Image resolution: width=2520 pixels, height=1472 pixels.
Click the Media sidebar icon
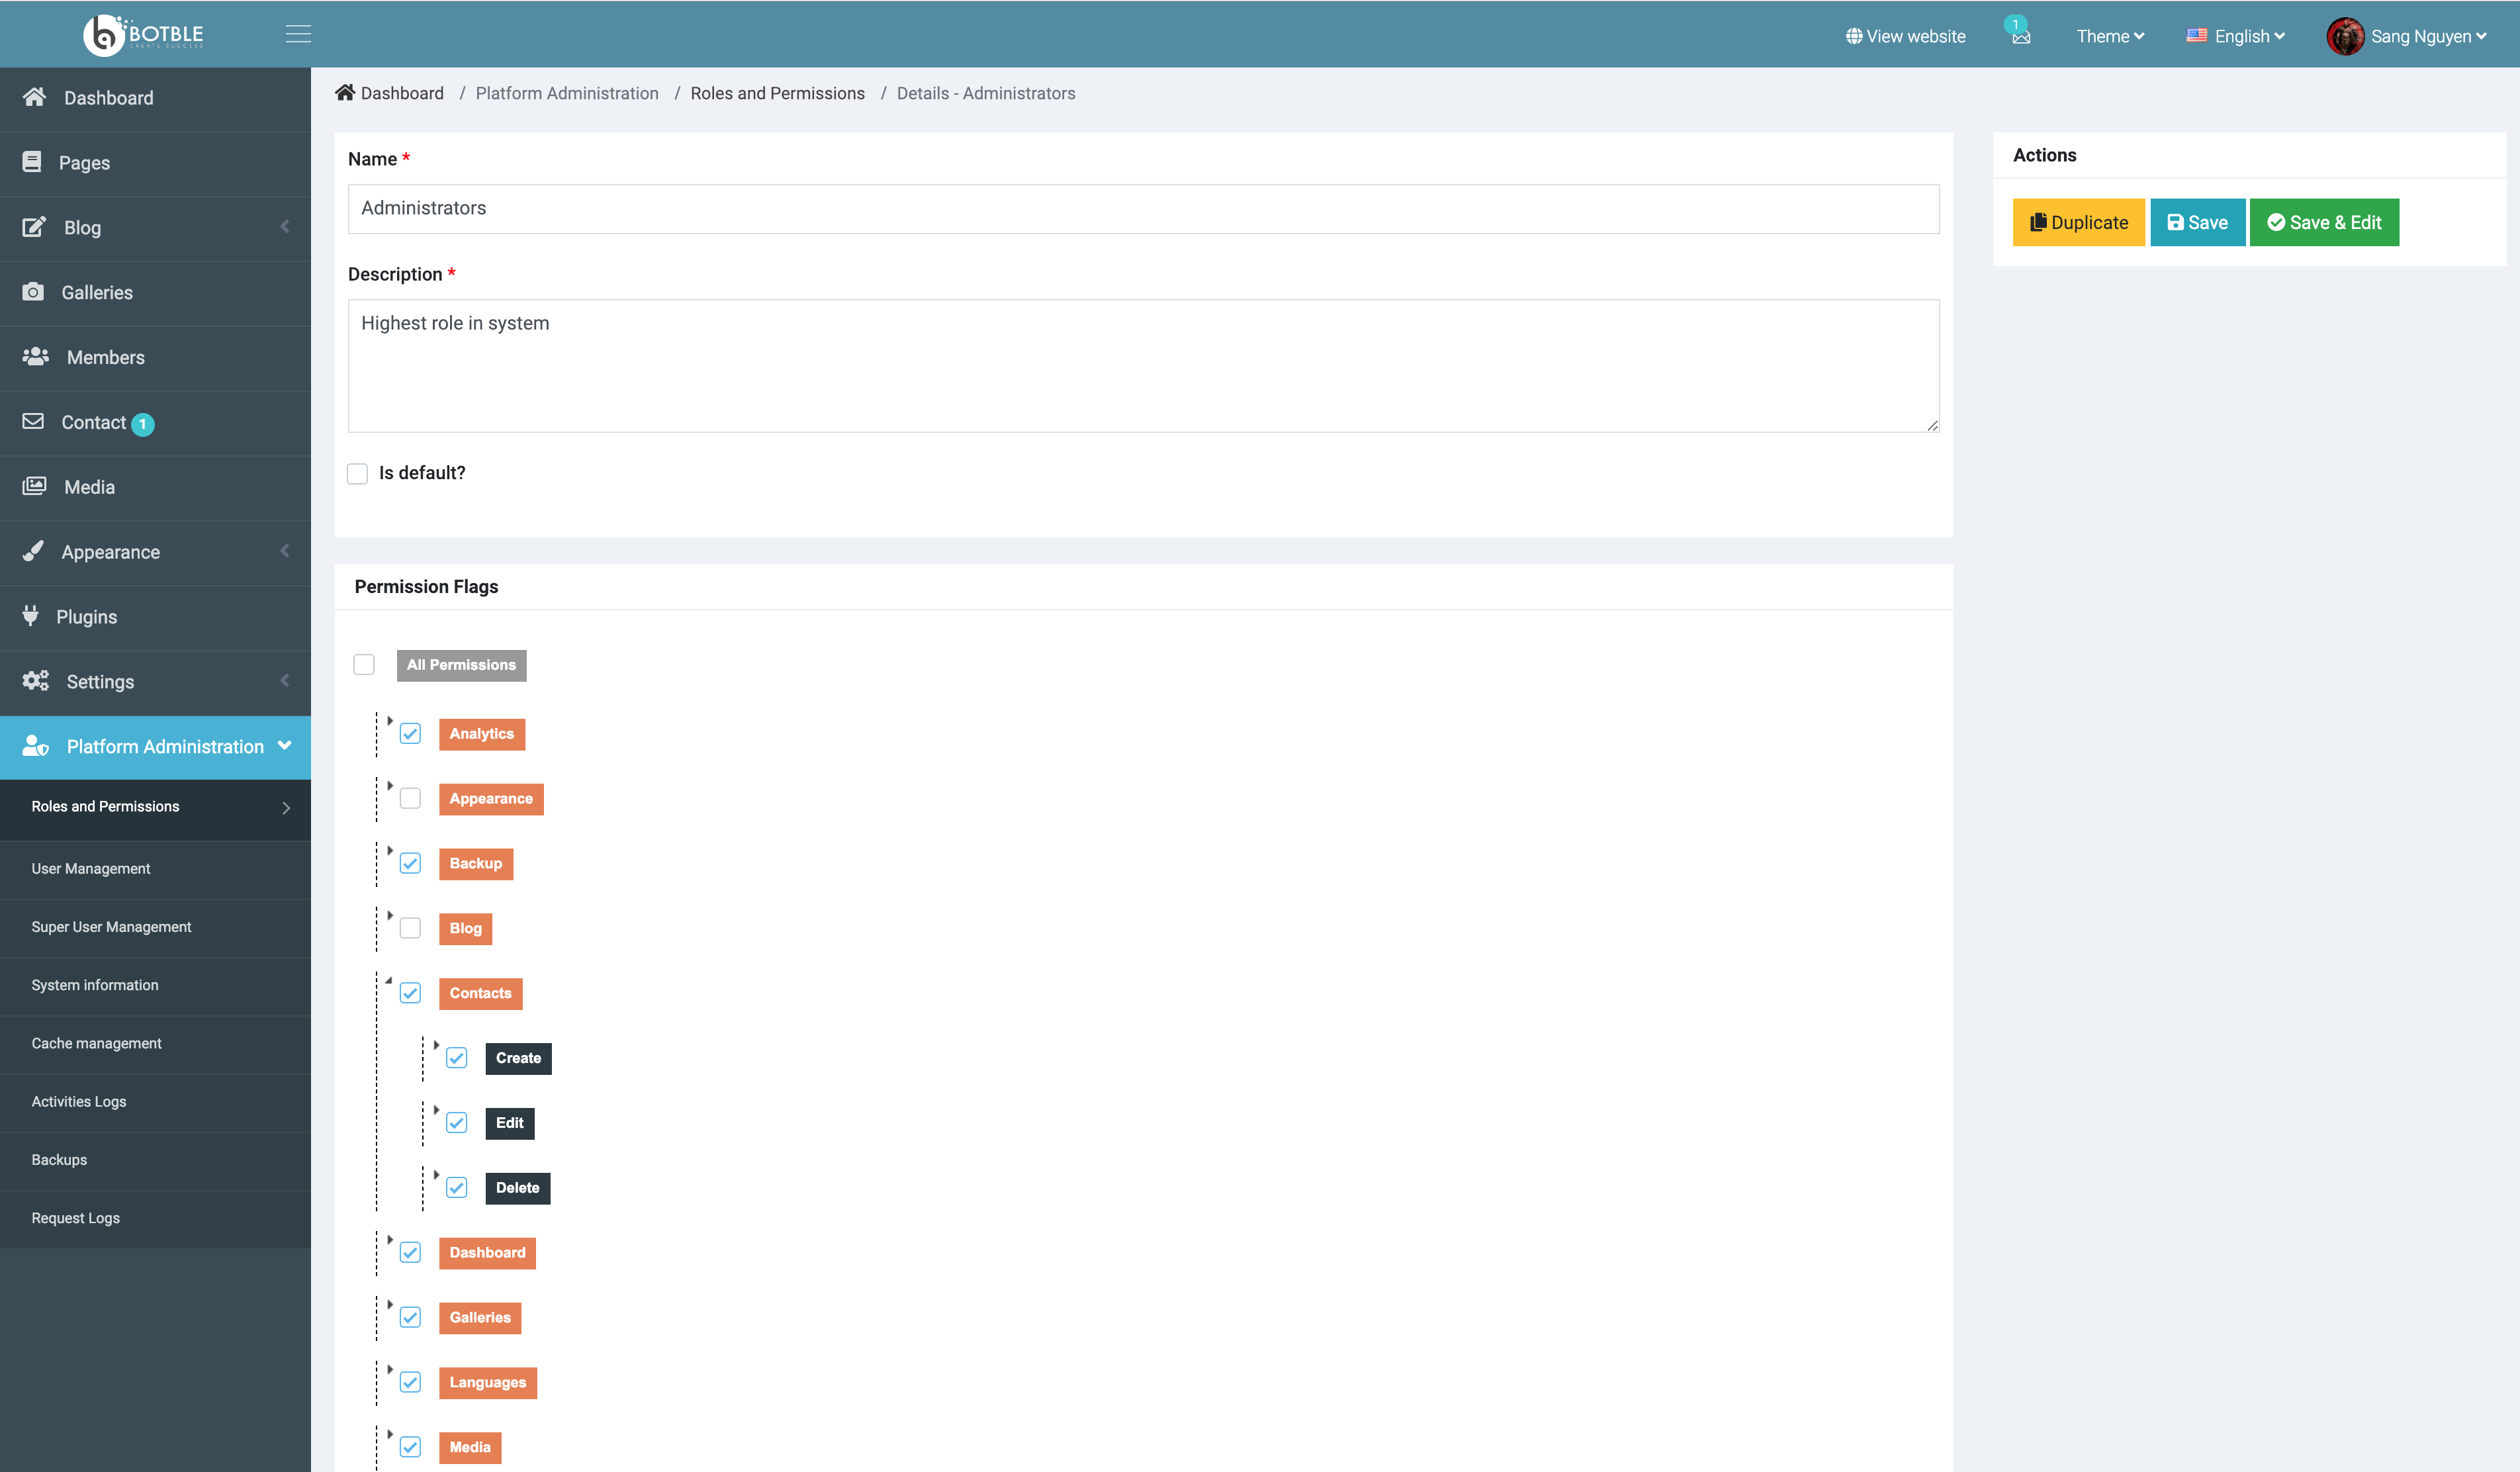(x=34, y=486)
